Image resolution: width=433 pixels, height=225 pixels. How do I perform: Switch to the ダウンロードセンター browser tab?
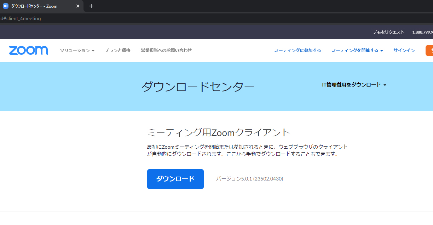tap(39, 6)
